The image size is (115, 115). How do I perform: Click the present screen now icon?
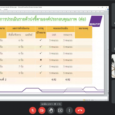point(60,110)
